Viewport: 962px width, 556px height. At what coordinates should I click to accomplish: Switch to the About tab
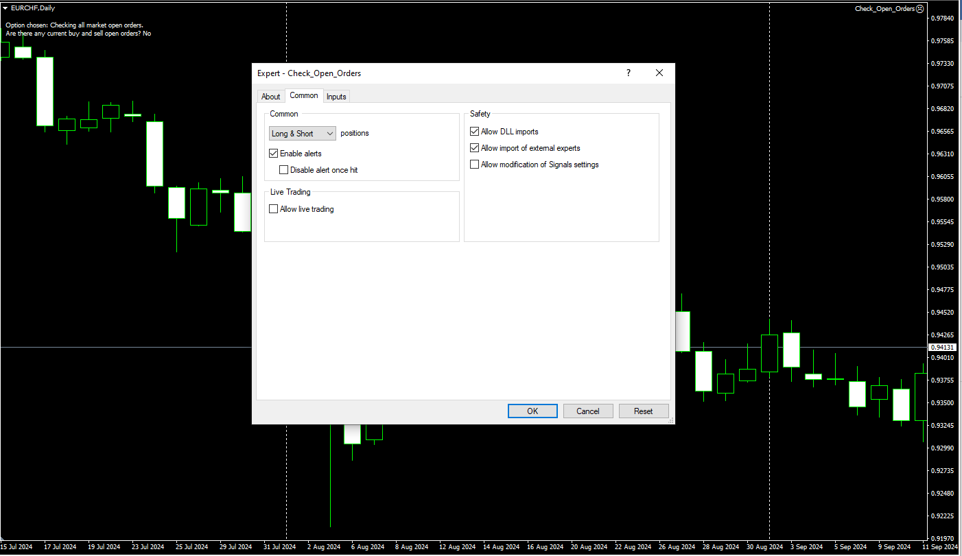pyautogui.click(x=270, y=97)
